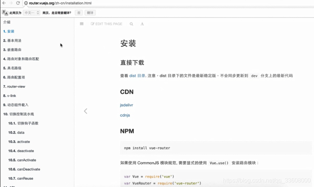Open 2. 基本用法 chapter

pyautogui.click(x=12, y=41)
